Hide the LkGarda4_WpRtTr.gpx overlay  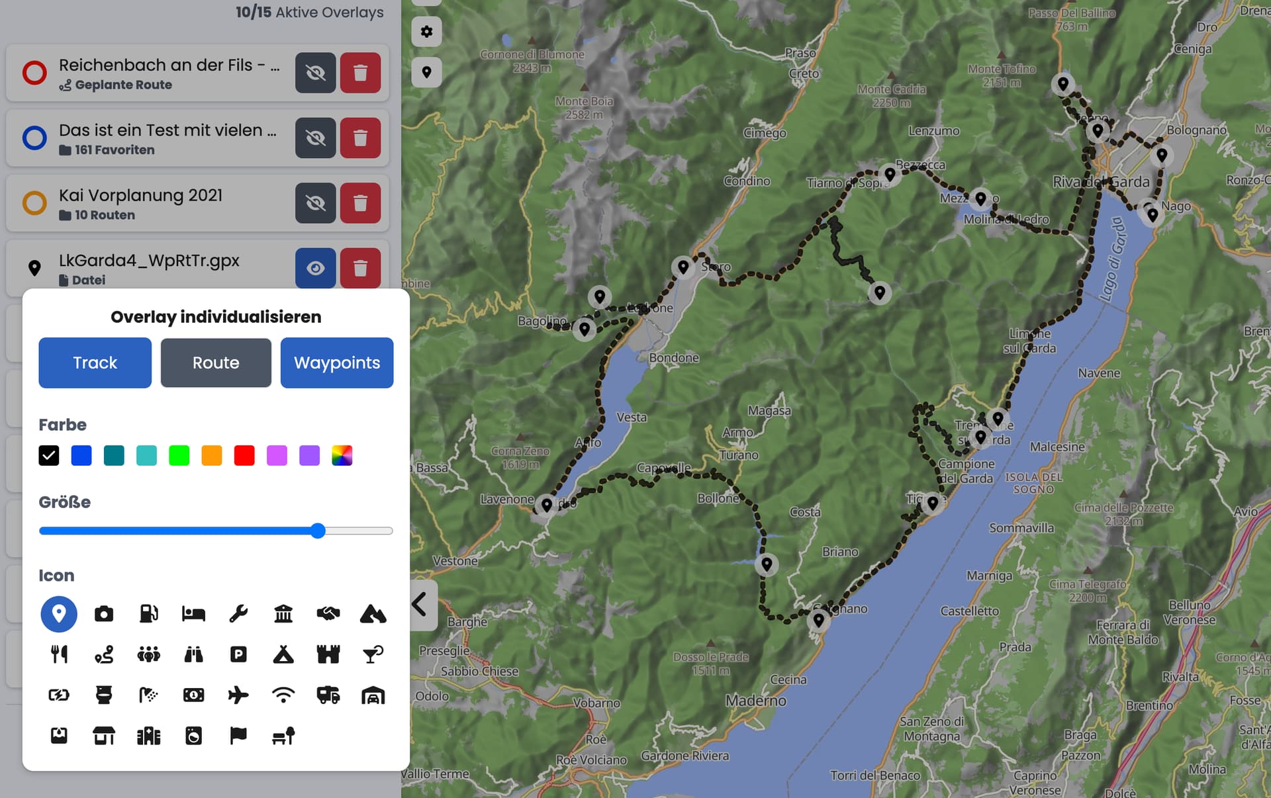(x=316, y=268)
